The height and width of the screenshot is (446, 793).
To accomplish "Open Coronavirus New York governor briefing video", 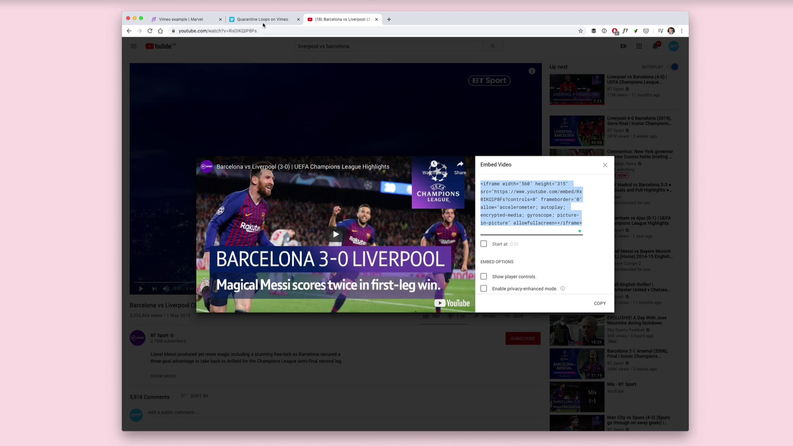I will [640, 154].
